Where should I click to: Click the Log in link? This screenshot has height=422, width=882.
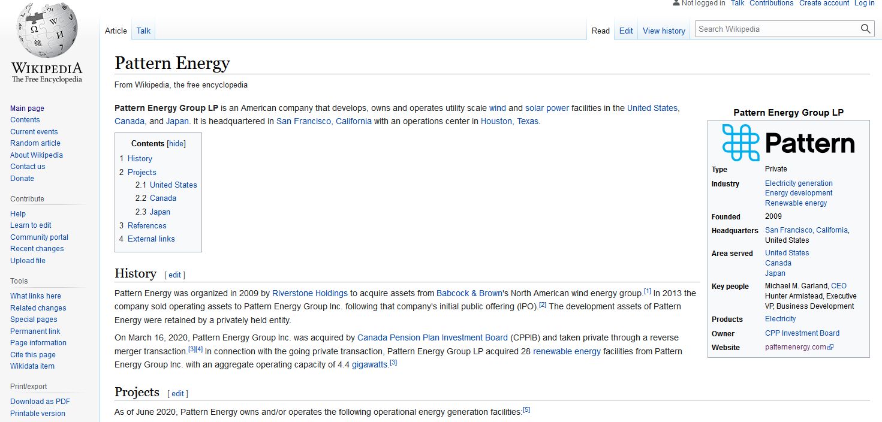point(864,3)
